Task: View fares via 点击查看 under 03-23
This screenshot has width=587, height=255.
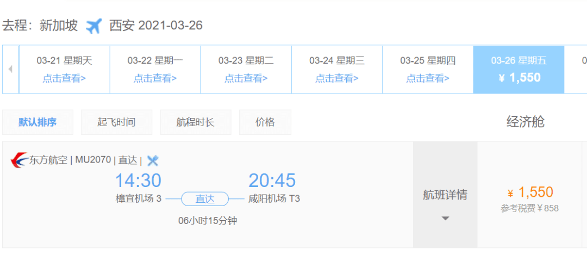Action: point(246,78)
